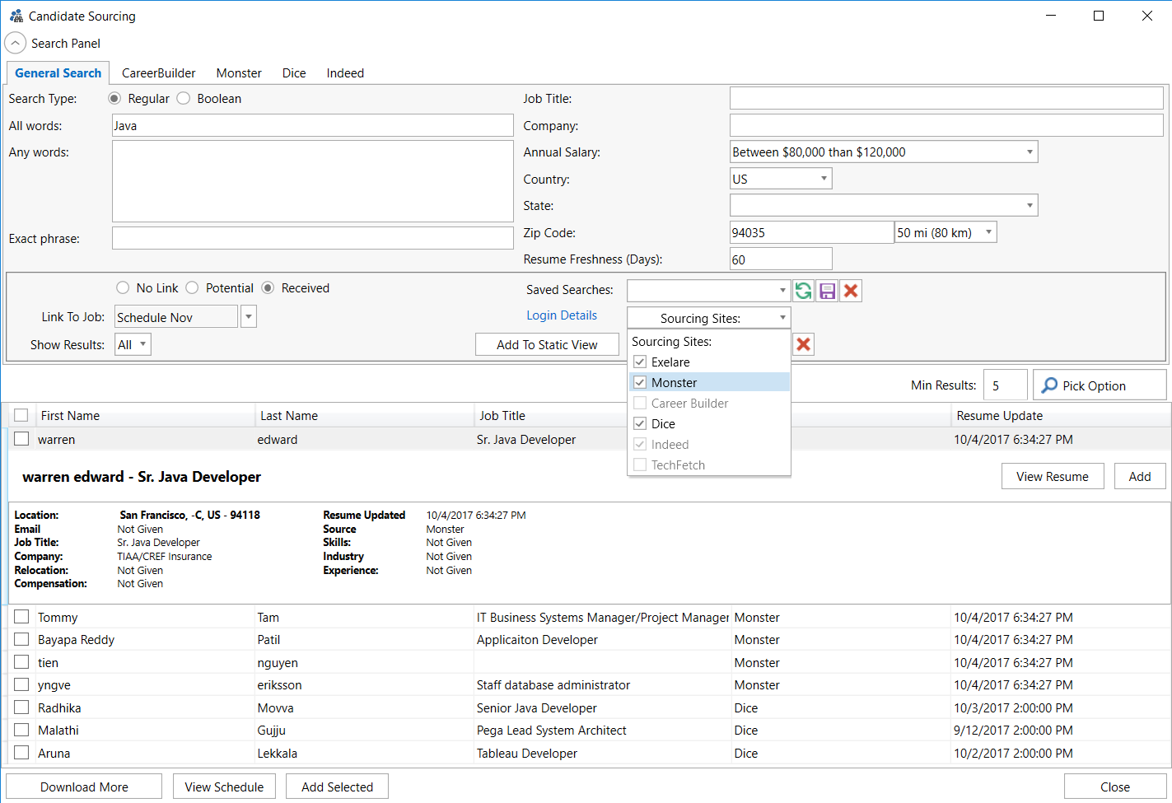1172x803 pixels.
Task: Click the Min Results input box
Action: click(x=1005, y=385)
